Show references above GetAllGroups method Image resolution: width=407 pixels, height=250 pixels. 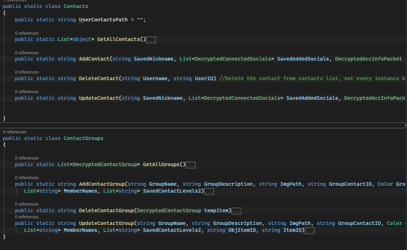coord(27,158)
